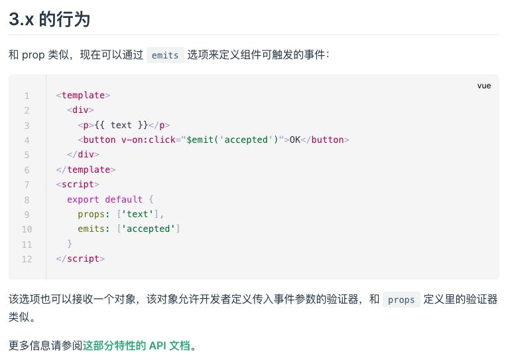Click line number 8 in gutter
The image size is (508, 360).
click(x=27, y=200)
